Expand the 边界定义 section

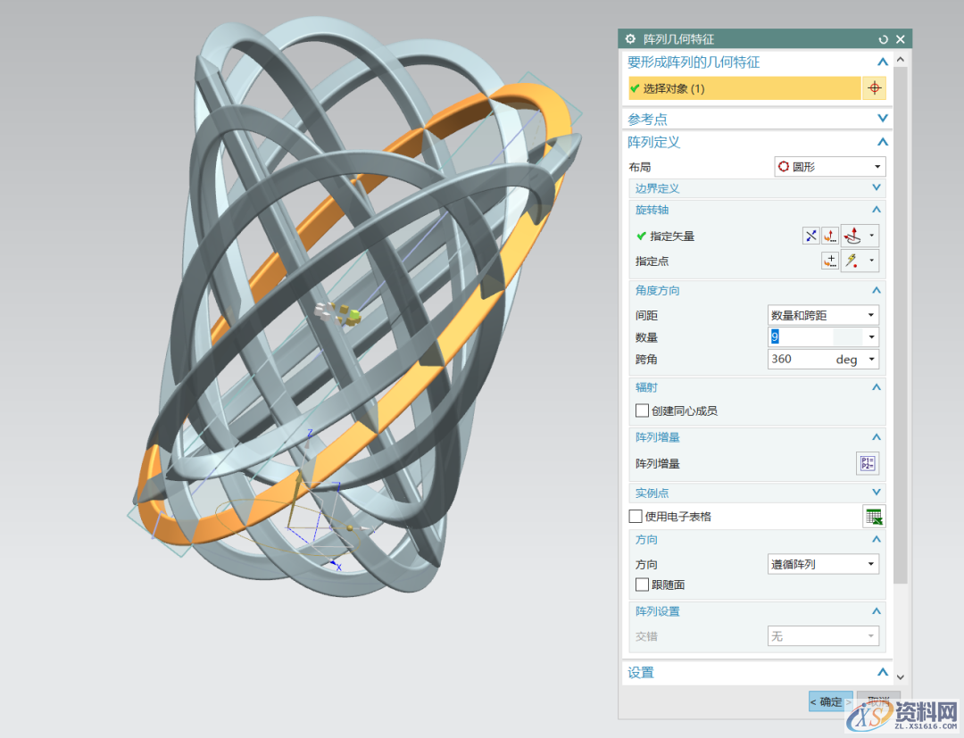coord(877,188)
